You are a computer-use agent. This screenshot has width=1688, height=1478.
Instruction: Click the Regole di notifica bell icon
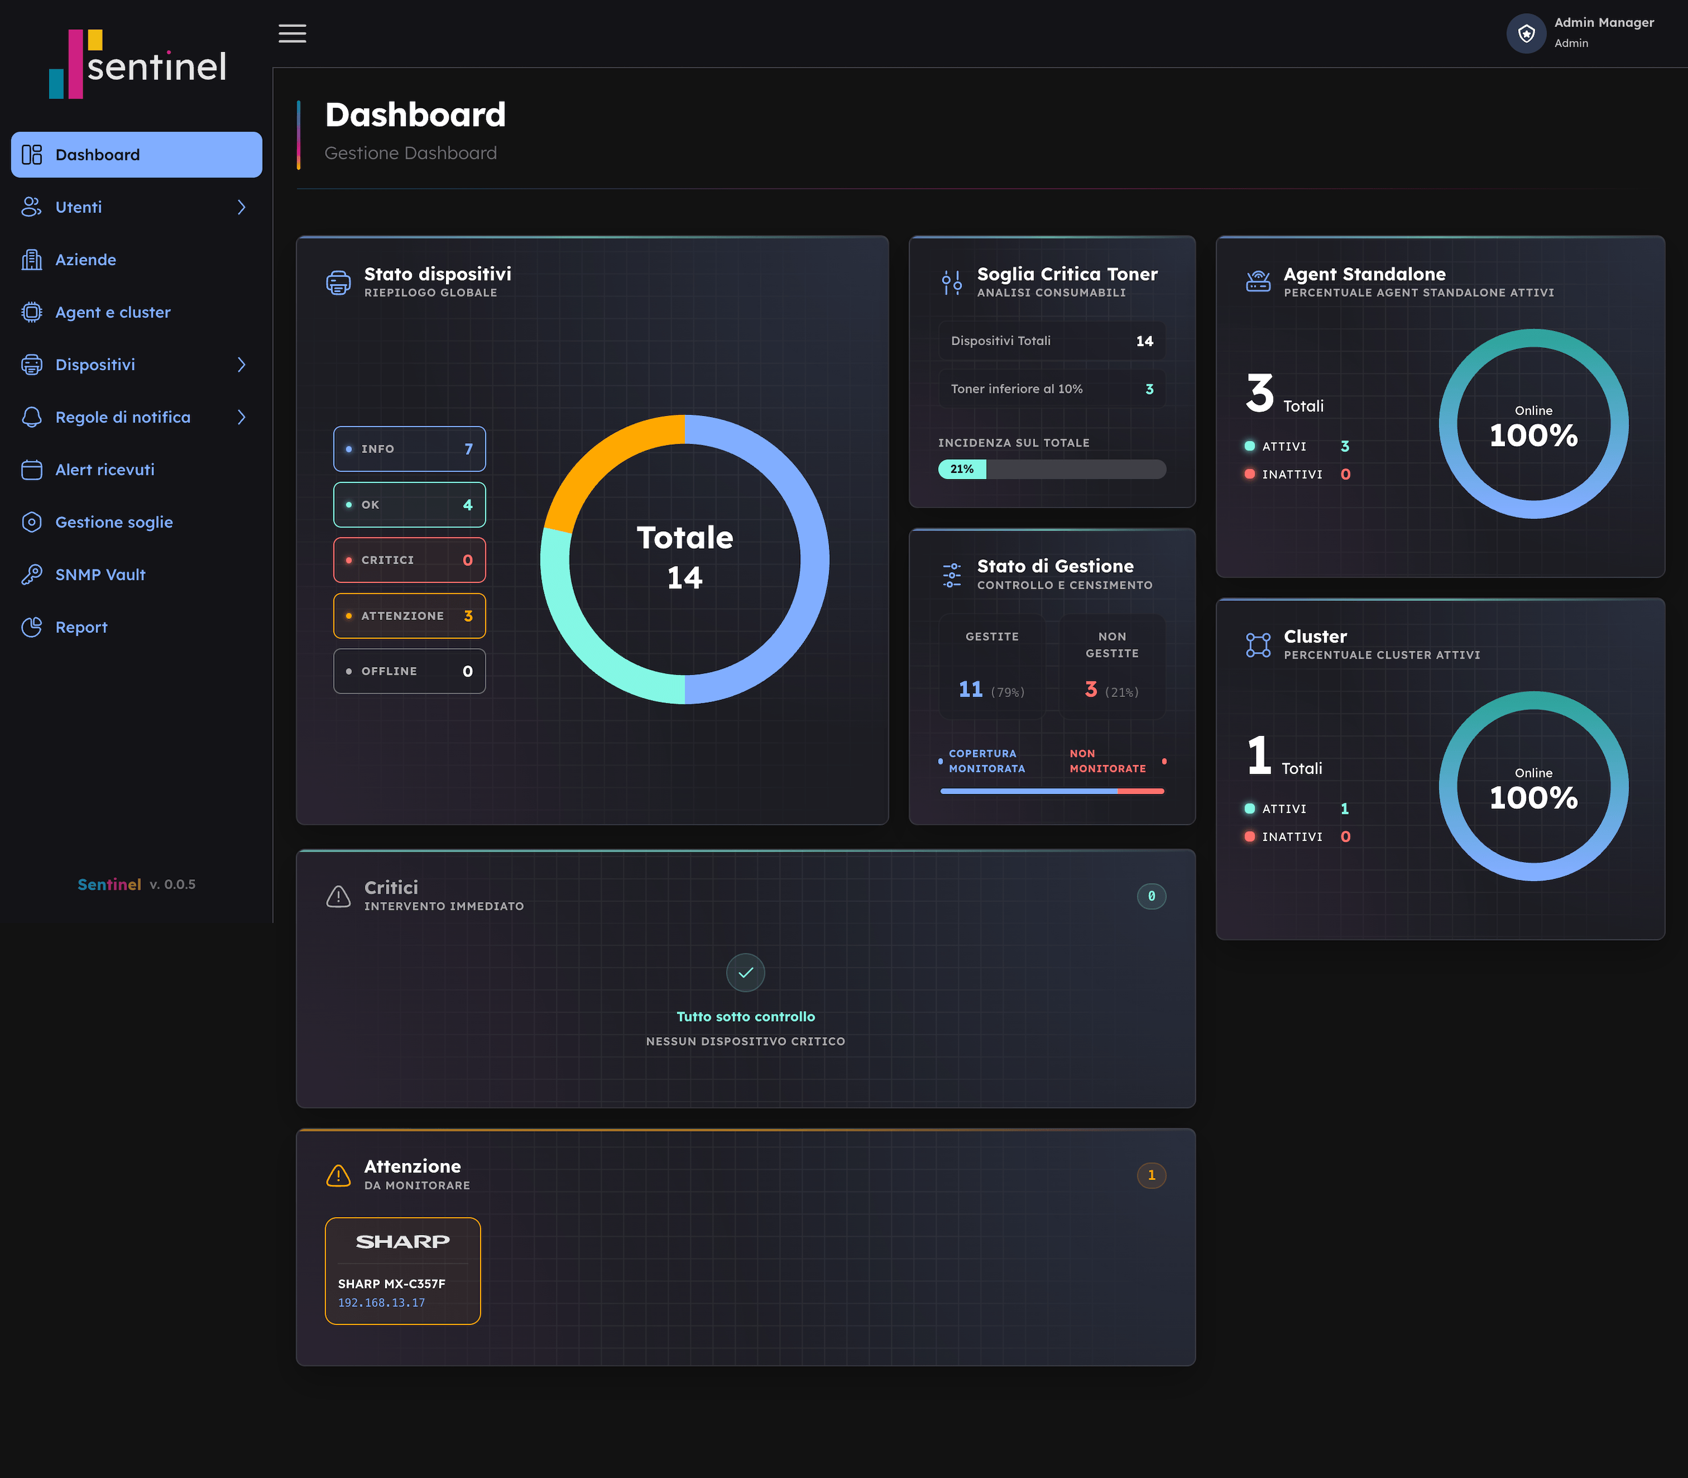click(x=31, y=418)
